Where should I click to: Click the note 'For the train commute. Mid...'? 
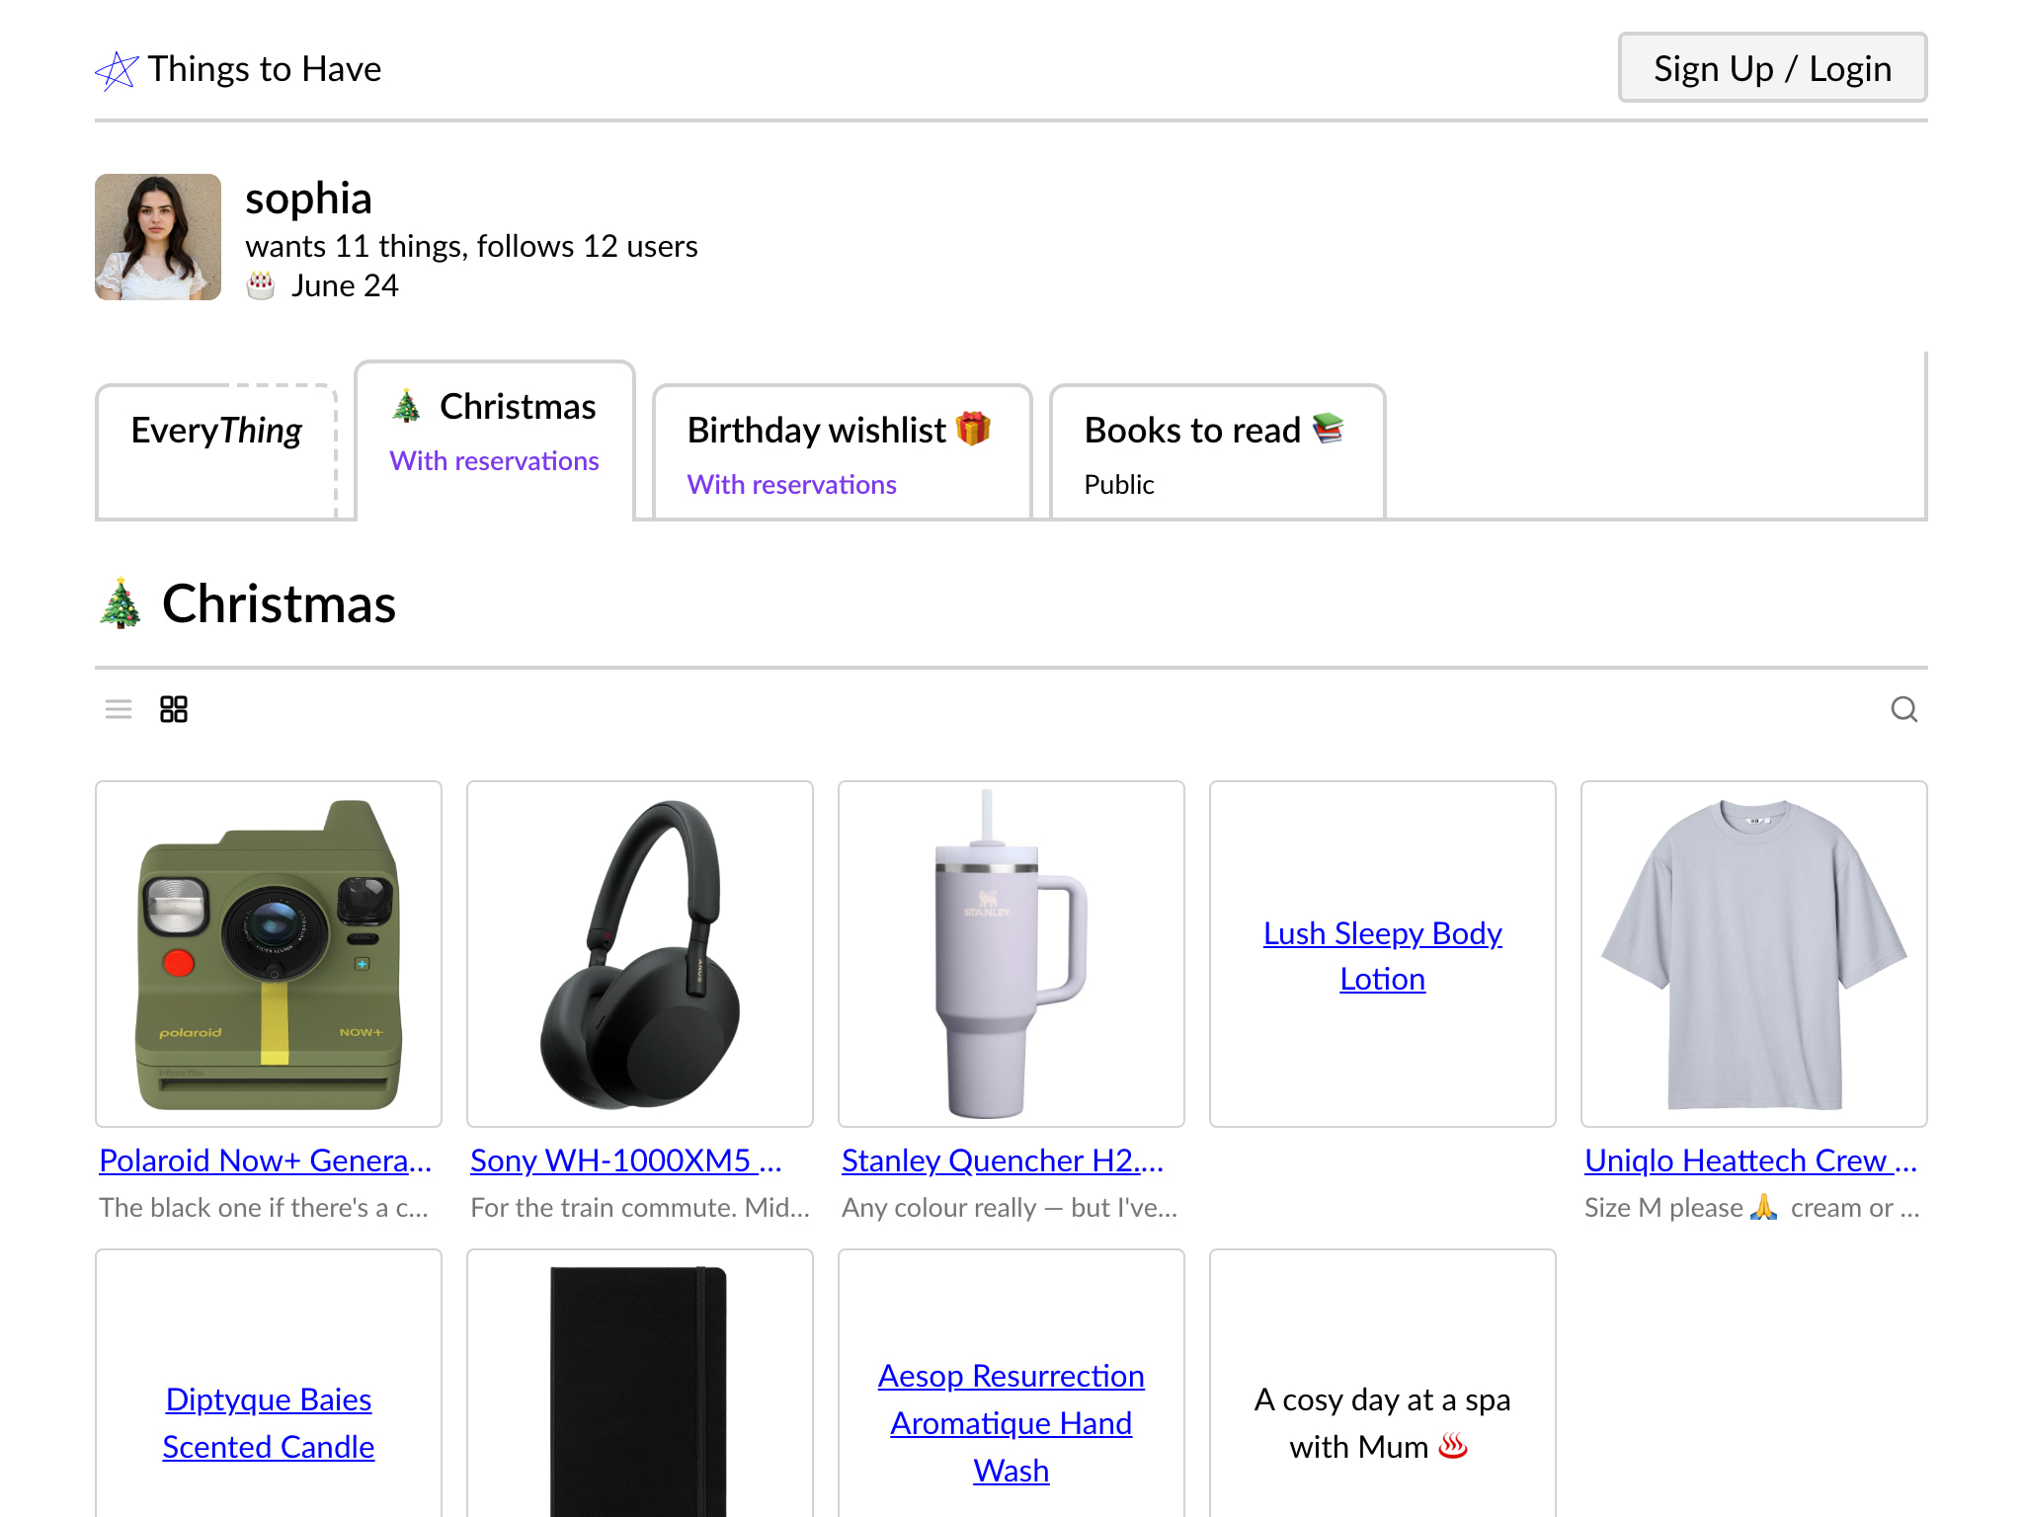[x=640, y=1208]
